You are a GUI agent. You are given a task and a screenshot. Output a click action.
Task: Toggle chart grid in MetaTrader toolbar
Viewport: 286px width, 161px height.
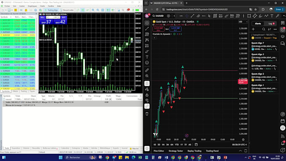[x=103, y=10]
